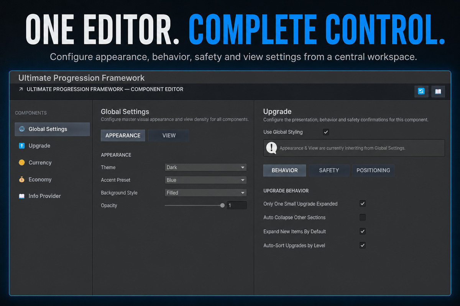Toggle the Use Global Styling checkbox

pos(326,132)
